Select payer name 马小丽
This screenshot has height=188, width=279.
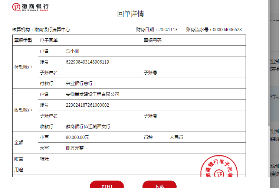click(72, 51)
